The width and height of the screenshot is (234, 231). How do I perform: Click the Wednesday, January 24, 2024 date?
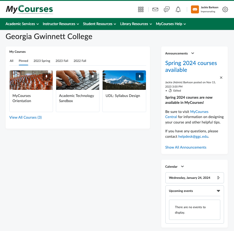pyautogui.click(x=189, y=178)
